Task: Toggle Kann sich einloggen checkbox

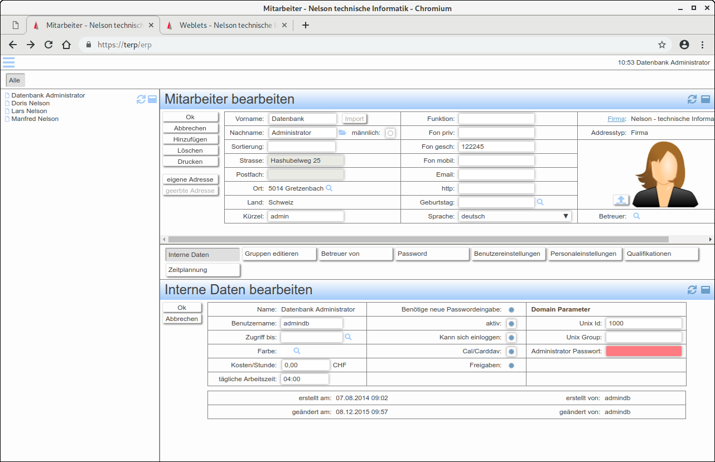Action: pyautogui.click(x=511, y=338)
